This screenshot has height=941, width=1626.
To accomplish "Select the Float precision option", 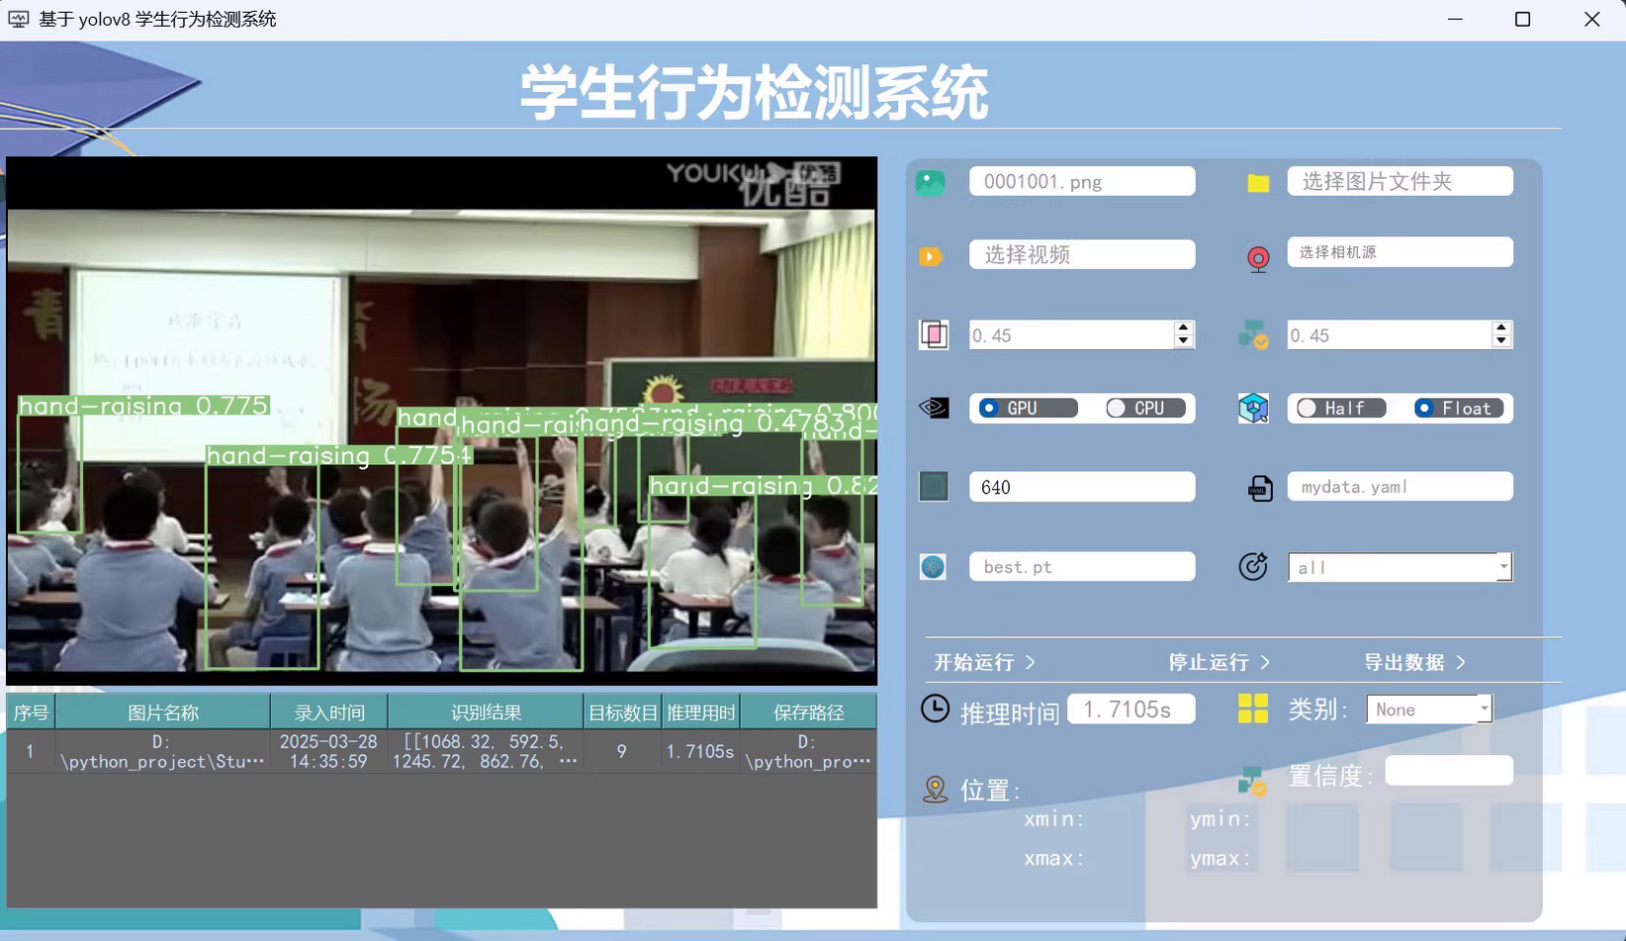I will click(x=1458, y=407).
